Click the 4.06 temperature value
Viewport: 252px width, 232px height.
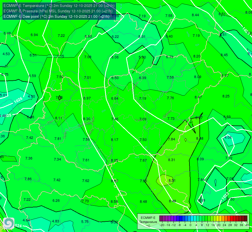[228, 137]
